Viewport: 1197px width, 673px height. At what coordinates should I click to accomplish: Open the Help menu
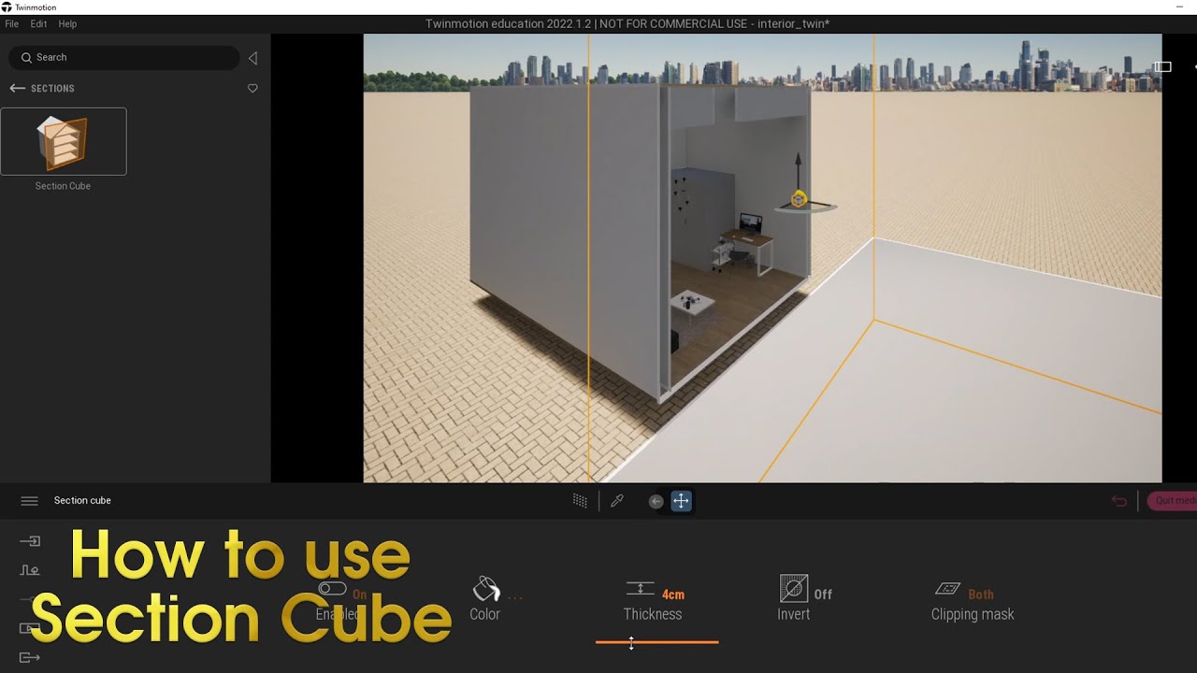point(67,23)
